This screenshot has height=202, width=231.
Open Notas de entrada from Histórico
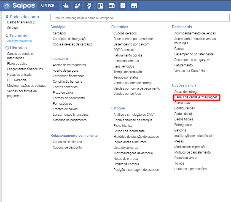point(19,75)
